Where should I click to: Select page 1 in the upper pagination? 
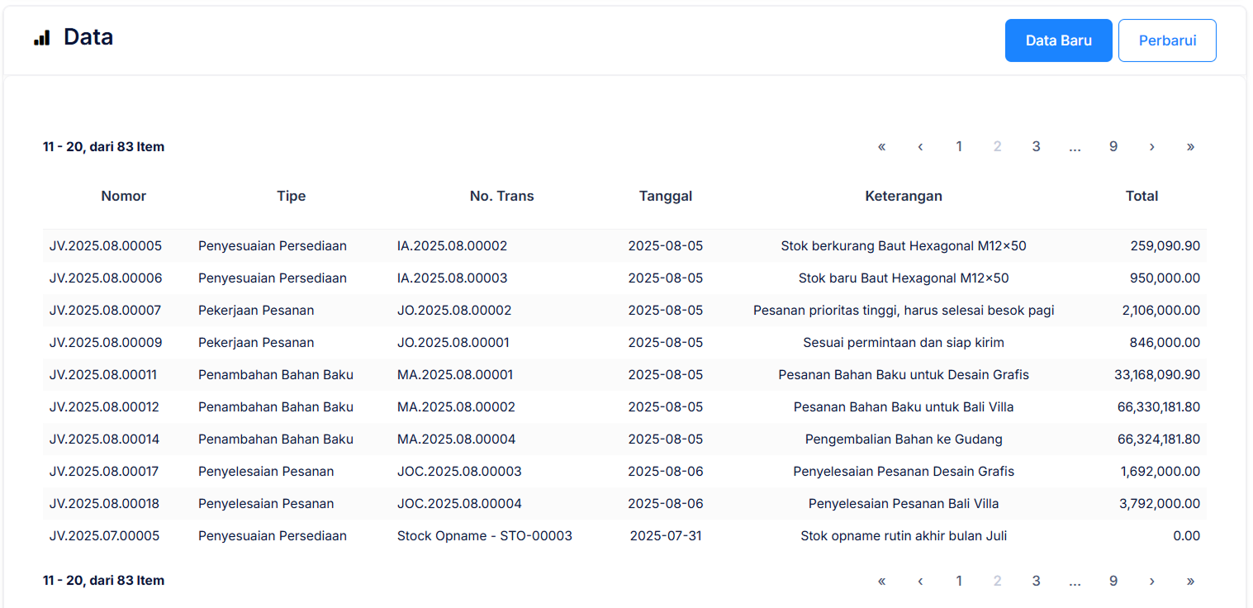(x=959, y=147)
